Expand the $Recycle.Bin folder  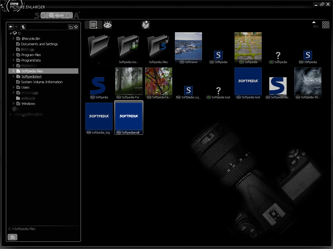[x=14, y=38]
